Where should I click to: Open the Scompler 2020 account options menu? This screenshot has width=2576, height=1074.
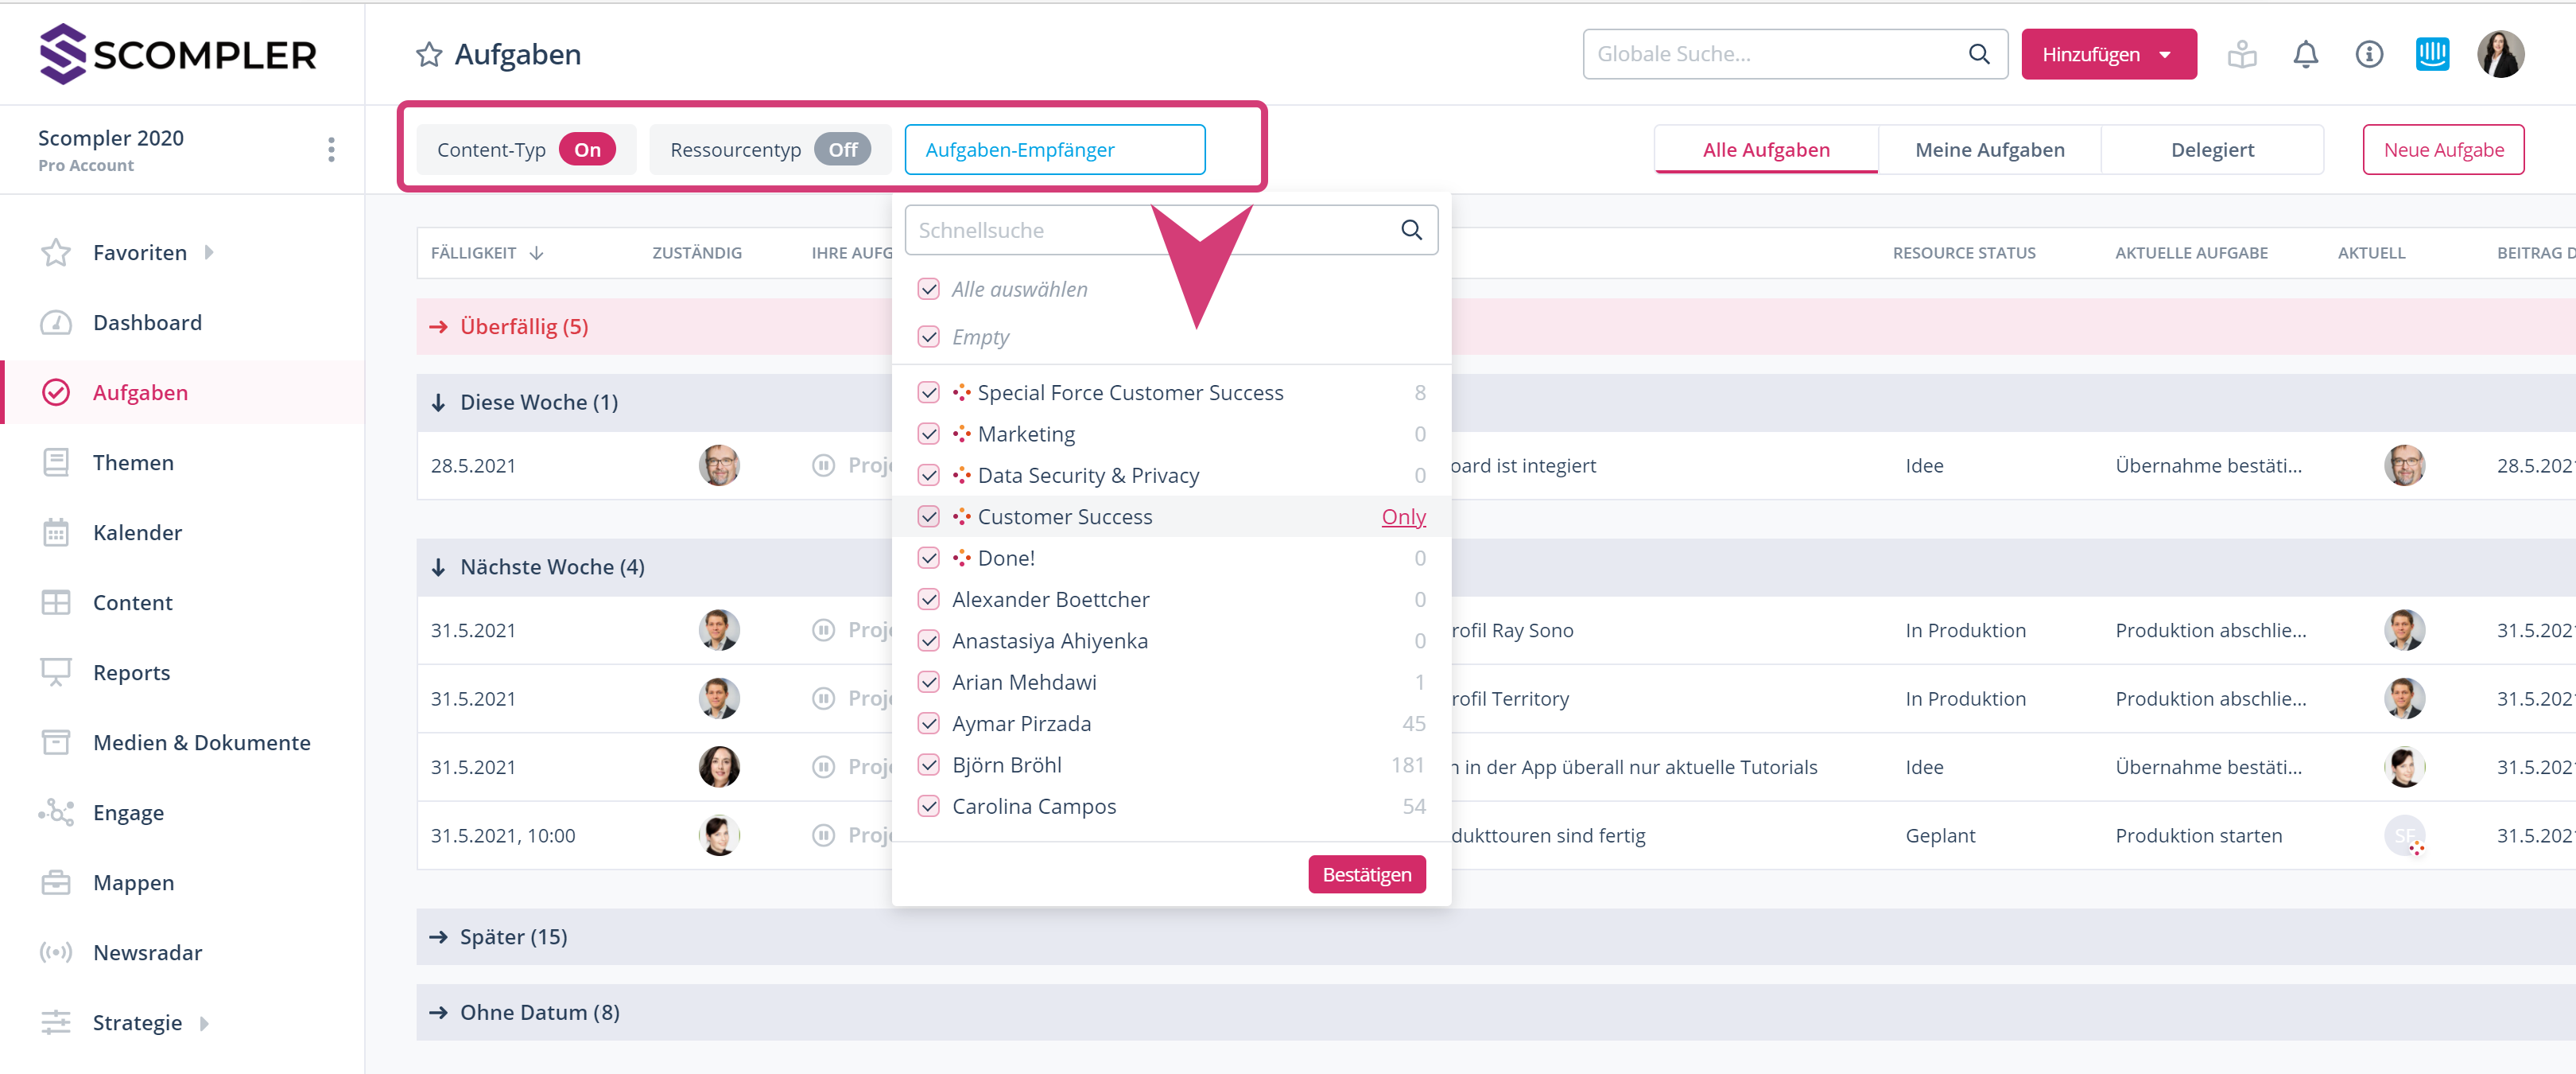pyautogui.click(x=331, y=150)
